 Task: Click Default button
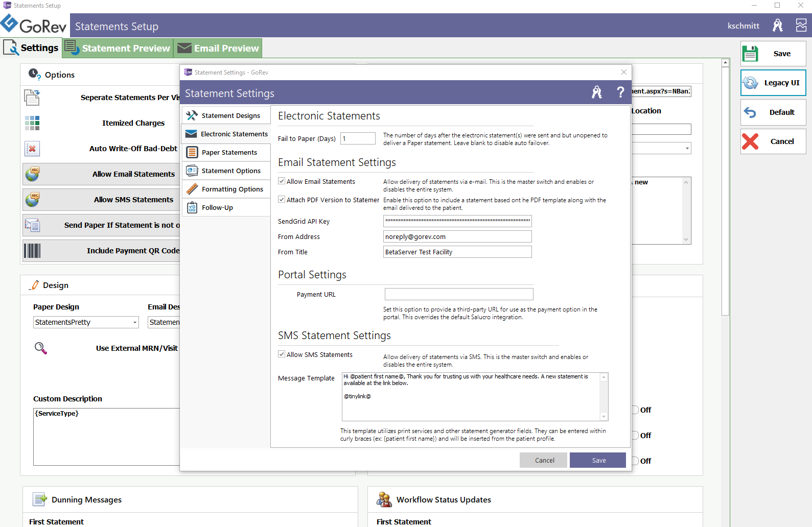pos(773,112)
